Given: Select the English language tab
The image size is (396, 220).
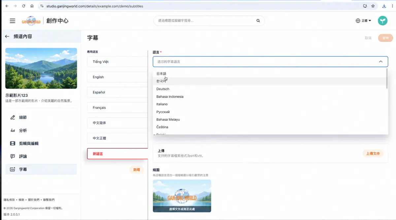Looking at the screenshot, I should pos(117,77).
